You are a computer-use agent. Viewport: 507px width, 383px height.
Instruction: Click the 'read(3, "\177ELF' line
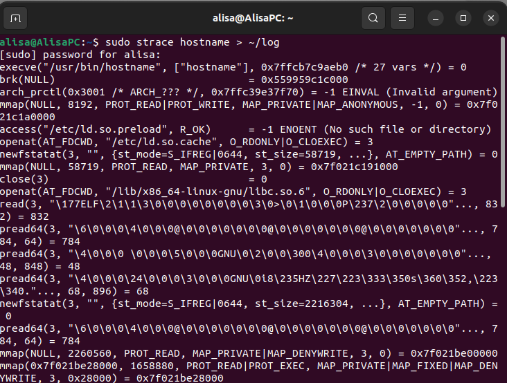point(249,210)
